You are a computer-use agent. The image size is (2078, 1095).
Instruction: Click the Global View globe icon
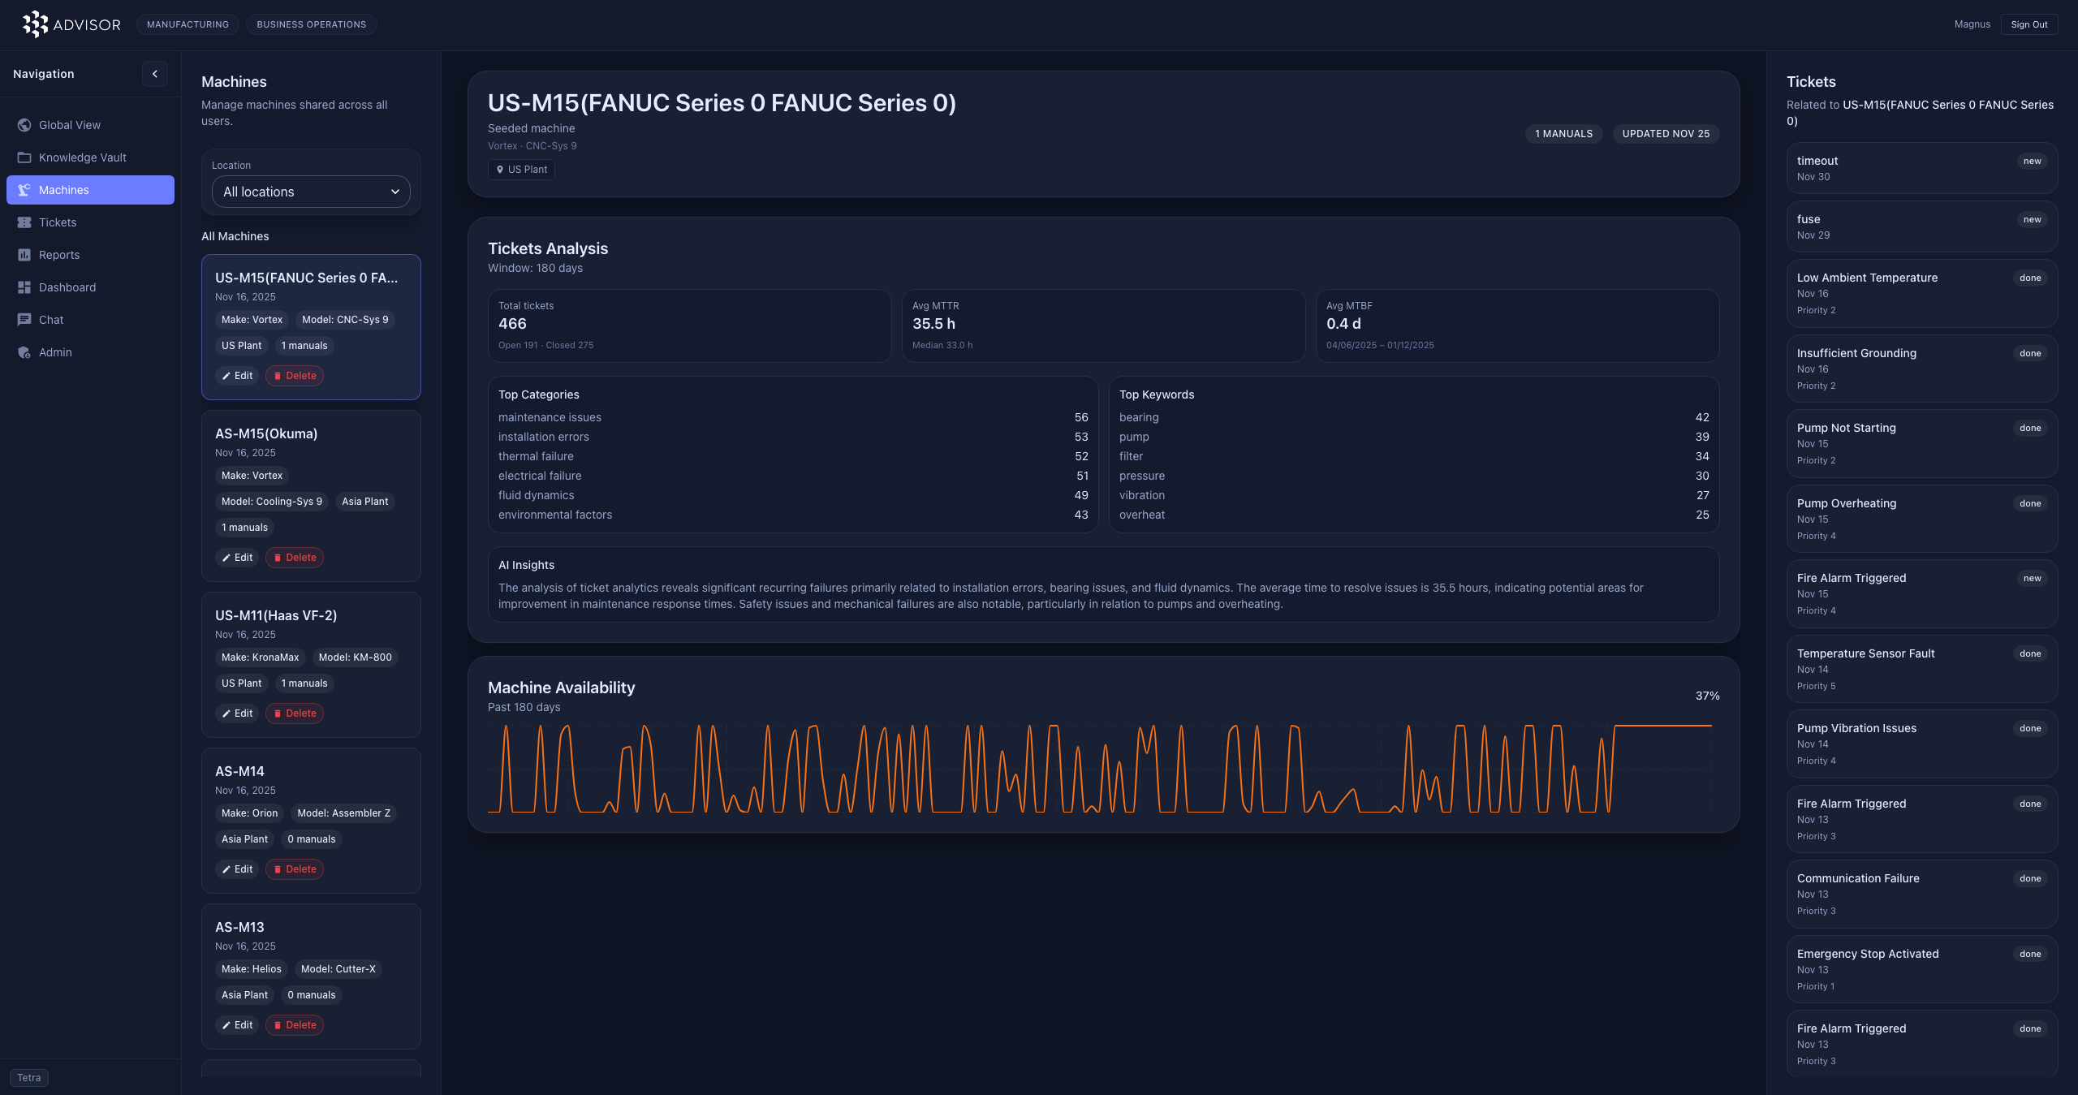click(24, 125)
